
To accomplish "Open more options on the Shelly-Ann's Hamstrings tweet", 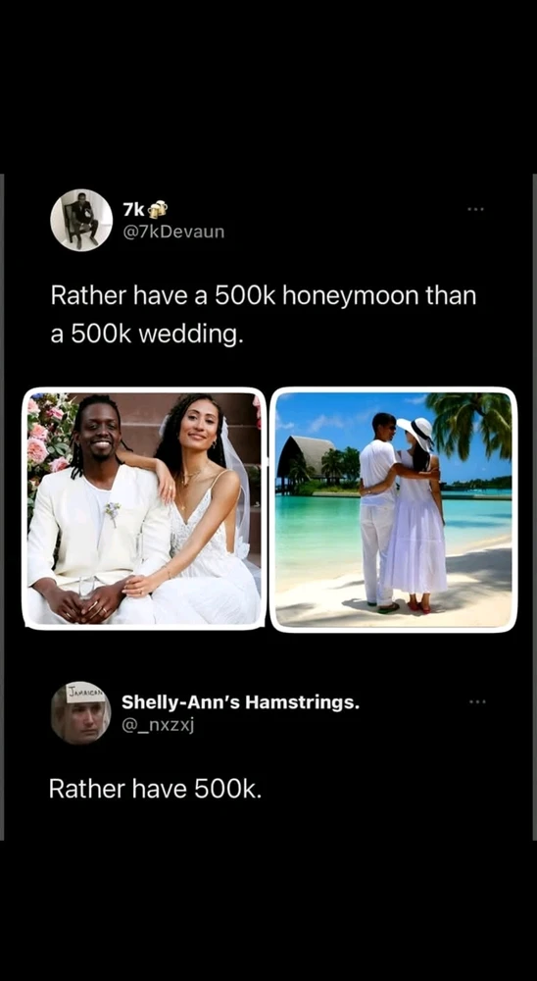I will pyautogui.click(x=477, y=702).
